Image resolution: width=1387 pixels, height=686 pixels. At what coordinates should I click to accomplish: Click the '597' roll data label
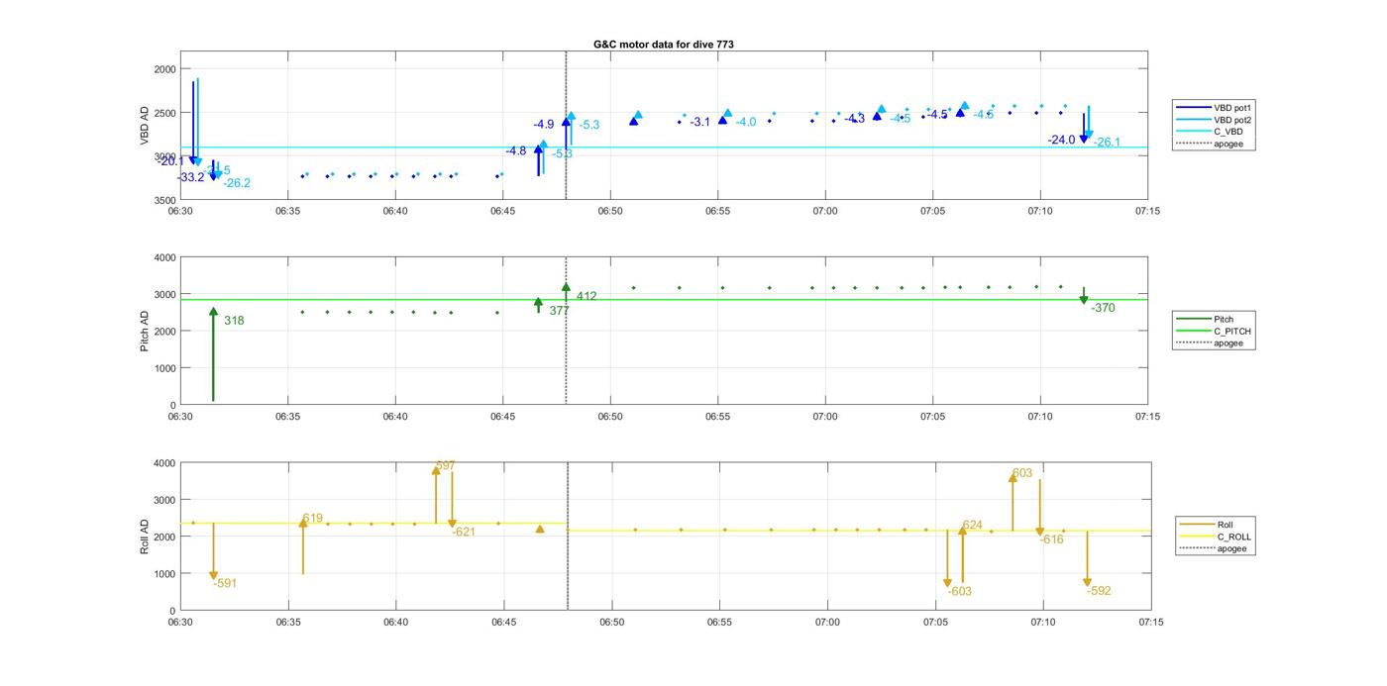tap(446, 466)
